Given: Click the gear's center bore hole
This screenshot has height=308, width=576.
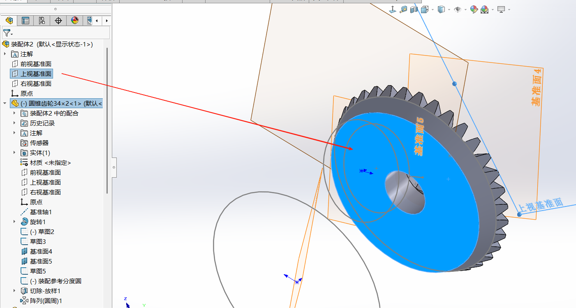Looking at the screenshot, I should pyautogui.click(x=405, y=192).
